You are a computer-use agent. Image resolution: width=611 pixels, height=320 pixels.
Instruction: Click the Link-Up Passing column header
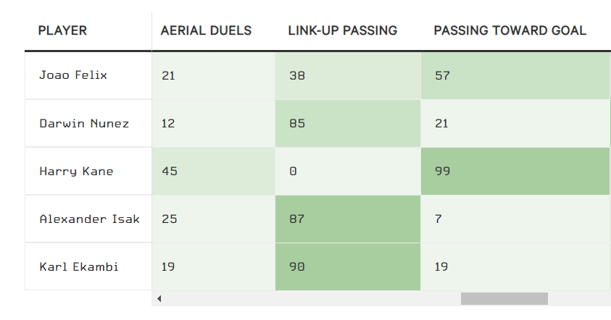click(342, 30)
